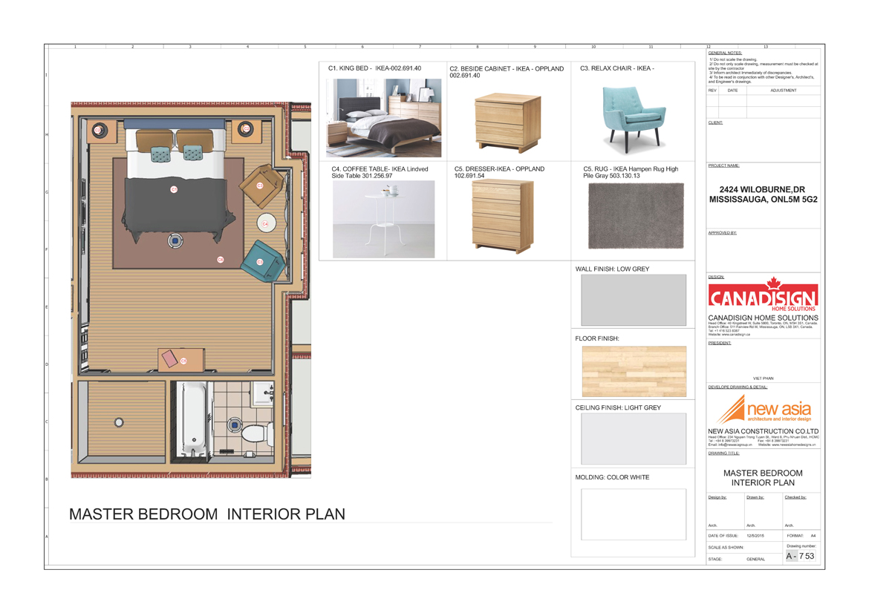The height and width of the screenshot is (613, 869).
Task: Click the project name address text
Action: pos(763,195)
